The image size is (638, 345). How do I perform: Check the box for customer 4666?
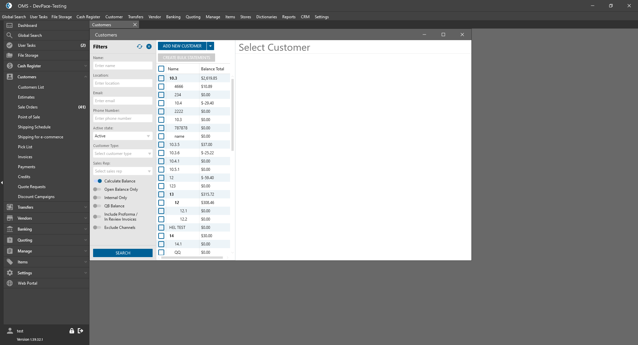click(x=161, y=87)
